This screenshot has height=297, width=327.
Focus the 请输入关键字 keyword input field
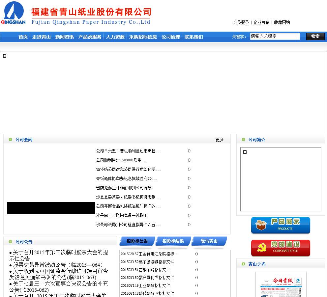click(x=275, y=36)
